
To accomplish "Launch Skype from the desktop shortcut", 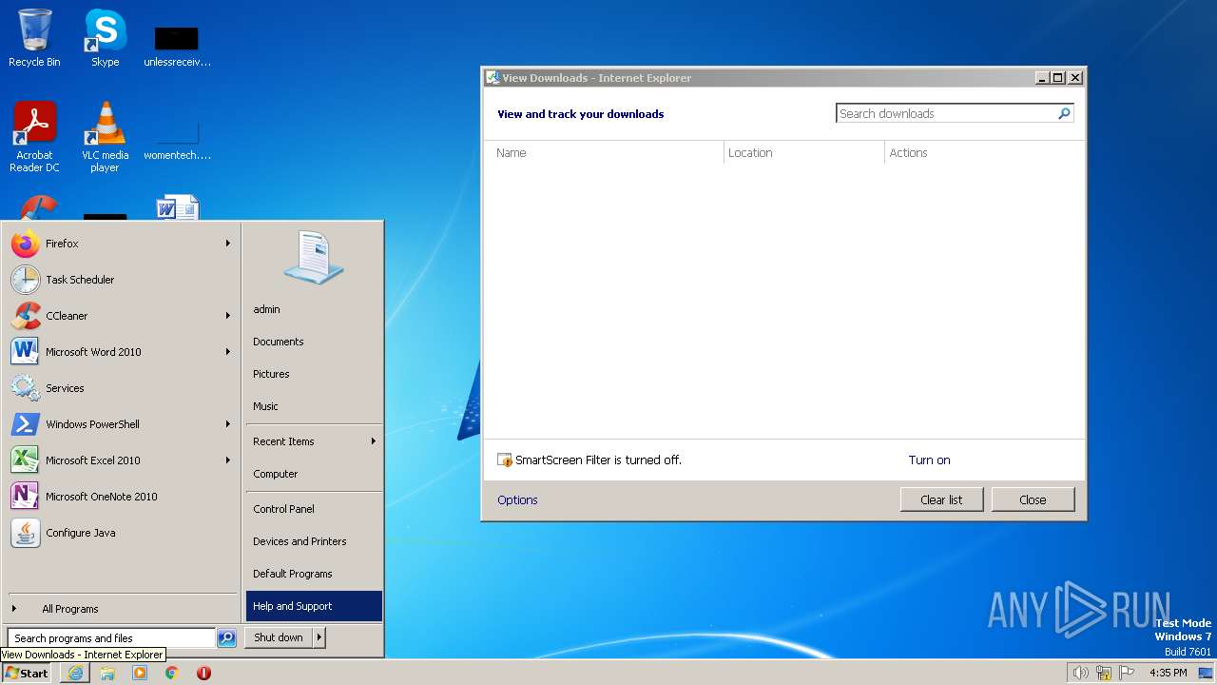I will click(105, 38).
